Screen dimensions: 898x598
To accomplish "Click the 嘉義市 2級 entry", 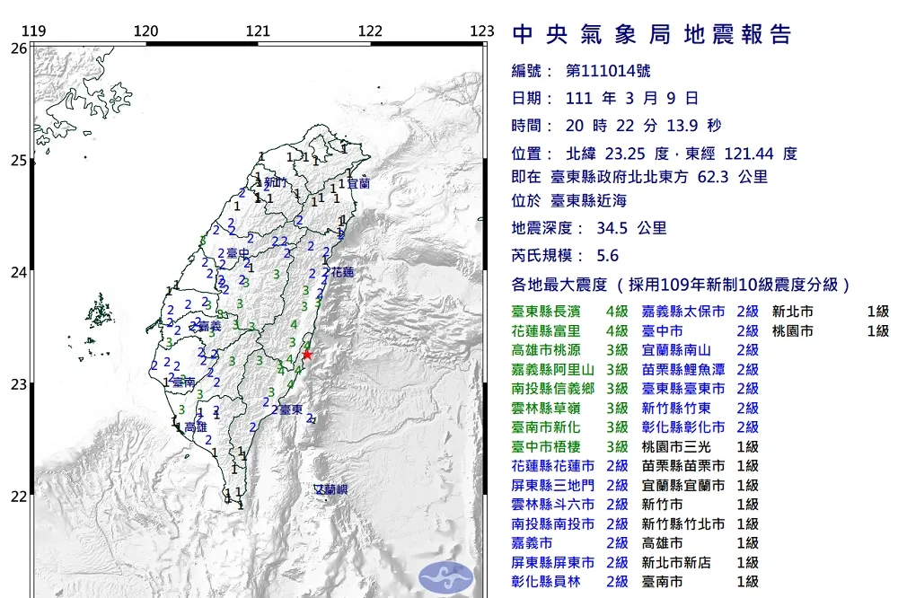I will (570, 543).
